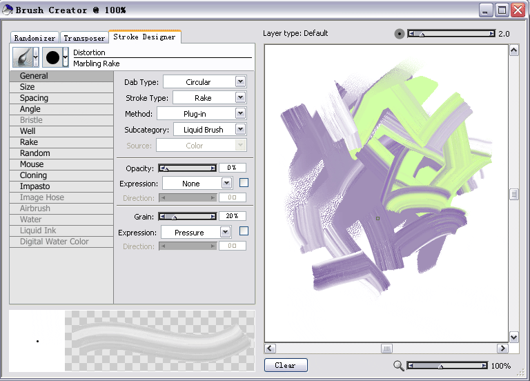Close the Brush Creator window
This screenshot has width=530, height=381.
coord(518,10)
